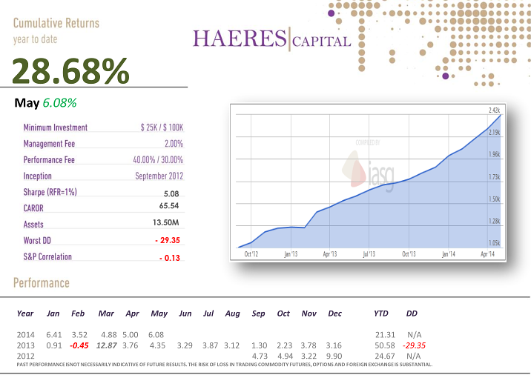The height and width of the screenshot is (378, 531).
Task: Click the 'DD' column header
Action: click(x=412, y=314)
